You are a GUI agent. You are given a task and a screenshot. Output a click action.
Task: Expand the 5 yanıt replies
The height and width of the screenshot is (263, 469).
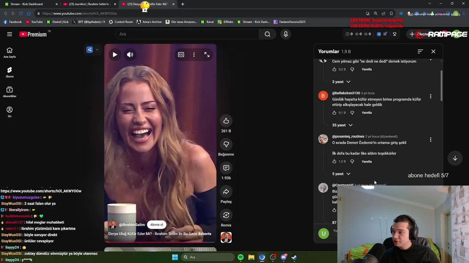click(x=341, y=174)
